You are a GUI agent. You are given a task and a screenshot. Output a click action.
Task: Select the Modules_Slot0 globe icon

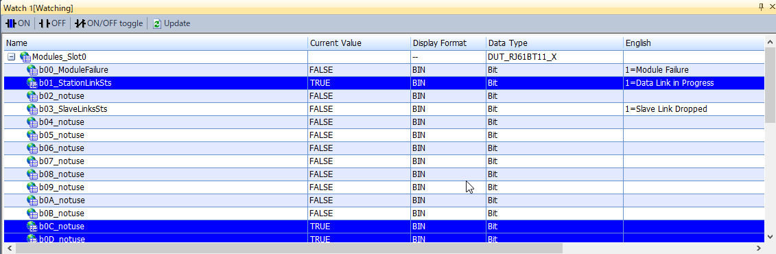point(25,57)
